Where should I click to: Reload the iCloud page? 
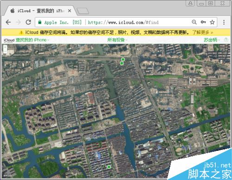(x=28, y=22)
